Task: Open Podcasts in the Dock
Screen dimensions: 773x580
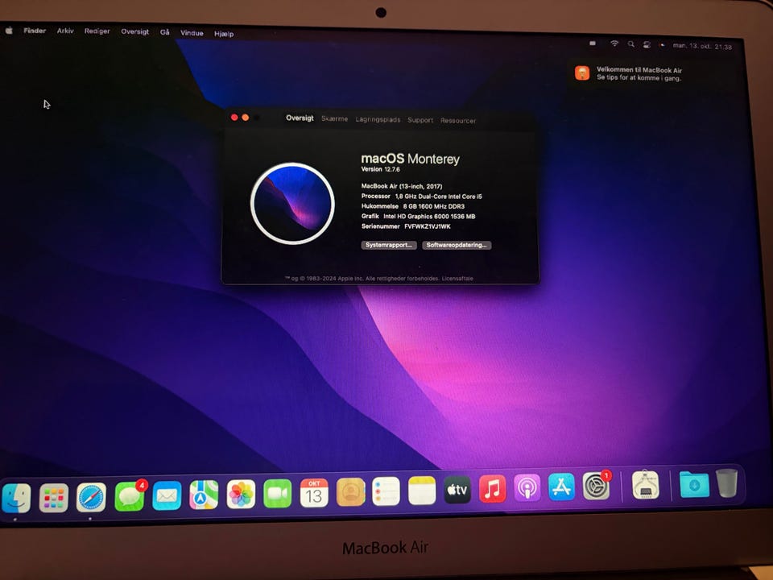Action: 527,488
